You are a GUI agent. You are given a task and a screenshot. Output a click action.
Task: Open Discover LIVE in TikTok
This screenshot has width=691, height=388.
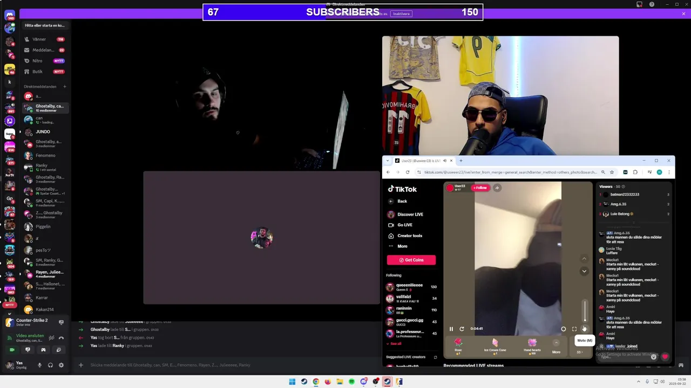click(405, 214)
